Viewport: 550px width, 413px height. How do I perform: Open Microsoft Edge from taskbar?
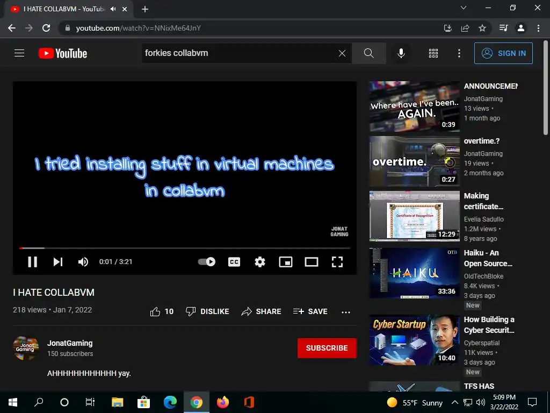[x=170, y=402]
